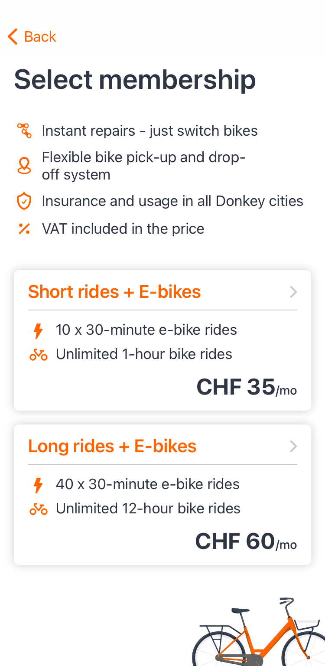Tap lightning bolt icon in Long rides card
The image size is (325, 666).
38,485
